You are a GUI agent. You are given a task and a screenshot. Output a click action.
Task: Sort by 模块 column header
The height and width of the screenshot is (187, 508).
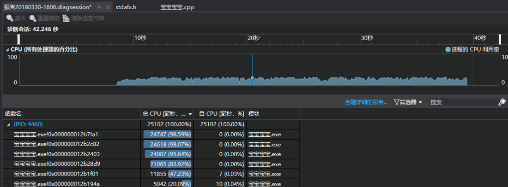[273, 114]
